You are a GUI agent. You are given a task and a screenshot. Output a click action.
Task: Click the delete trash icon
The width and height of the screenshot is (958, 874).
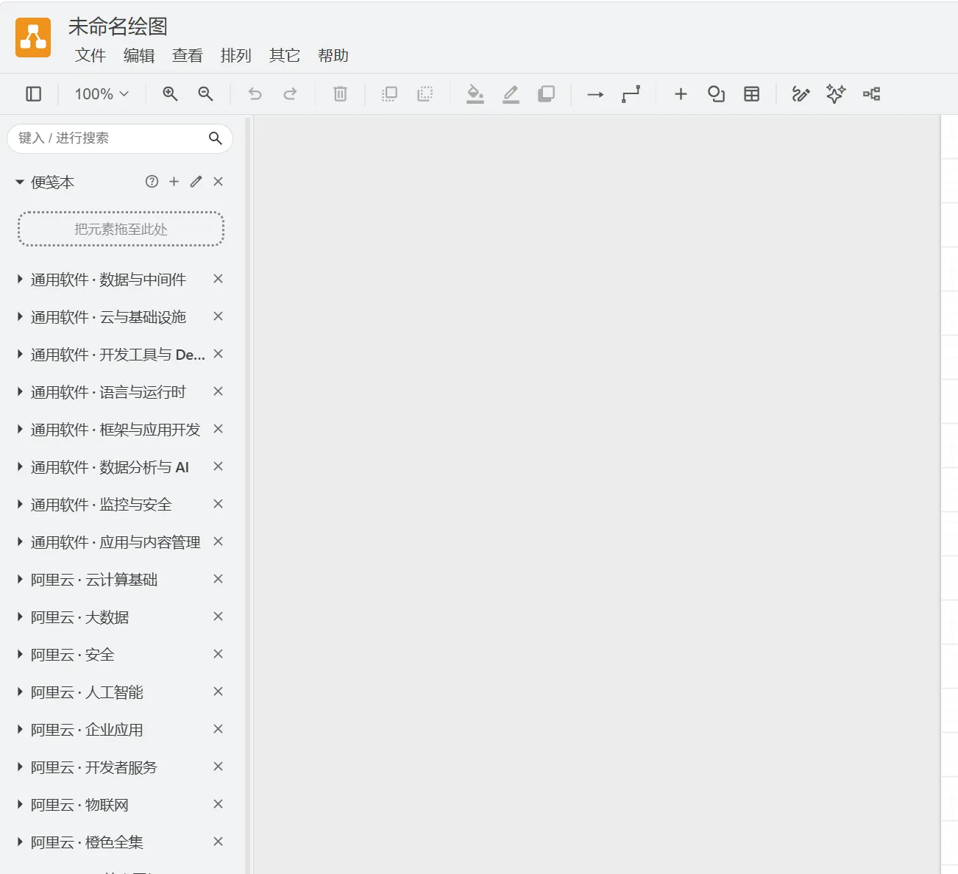pos(340,93)
